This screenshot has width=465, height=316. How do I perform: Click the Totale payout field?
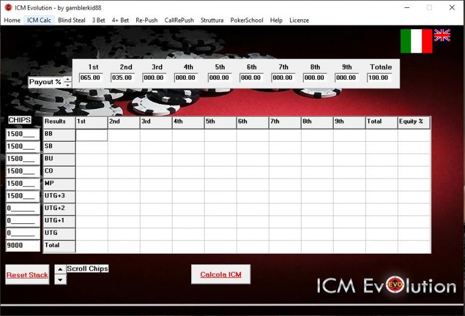(x=379, y=77)
